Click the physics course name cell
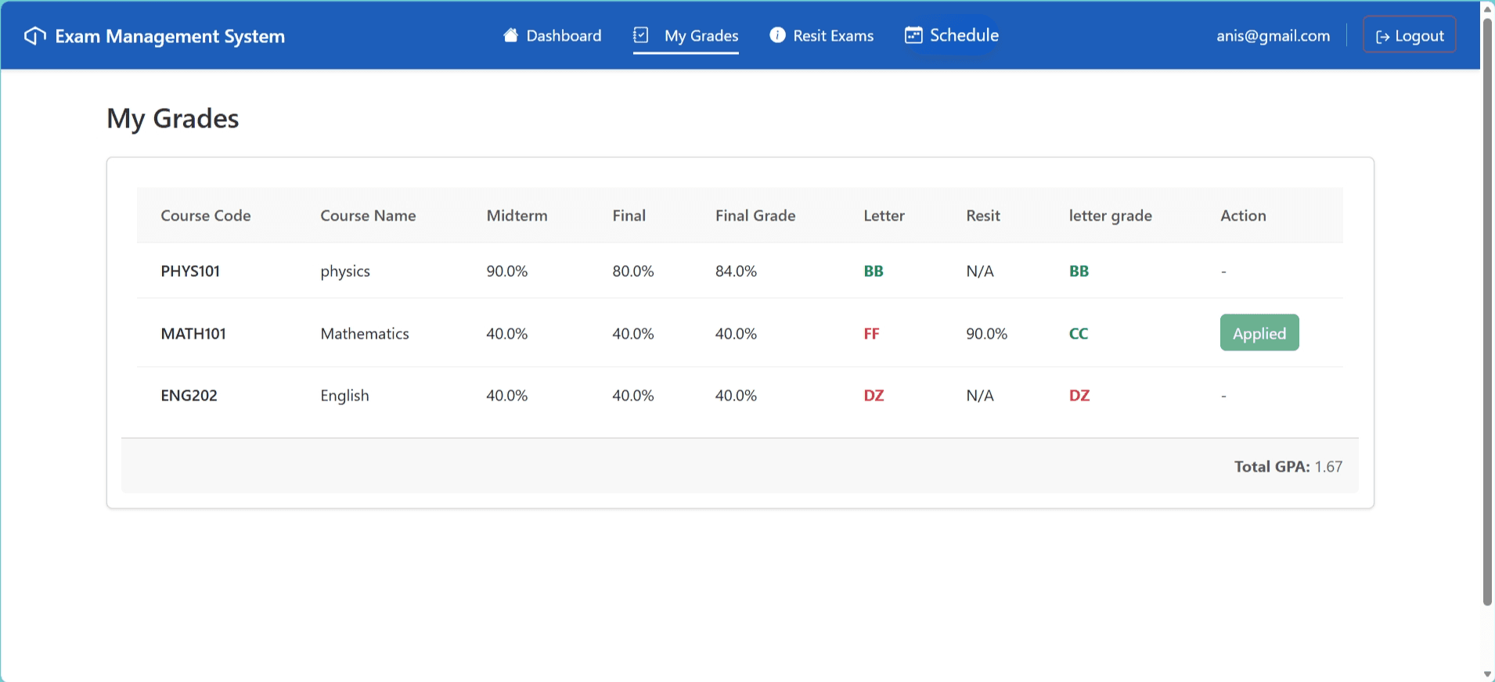Image resolution: width=1495 pixels, height=682 pixels. [345, 271]
